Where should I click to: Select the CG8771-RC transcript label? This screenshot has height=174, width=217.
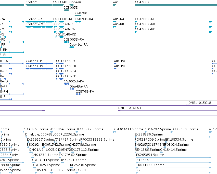point(35,24)
